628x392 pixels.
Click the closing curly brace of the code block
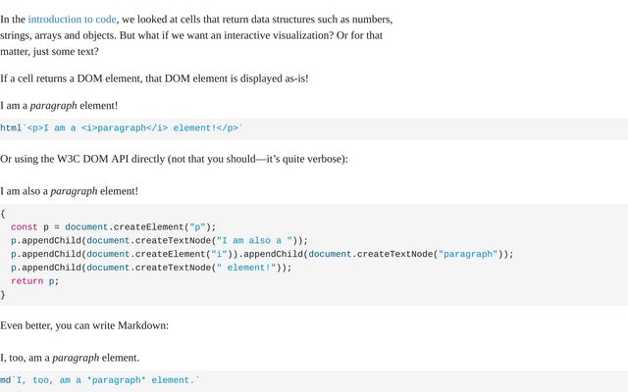pos(3,295)
